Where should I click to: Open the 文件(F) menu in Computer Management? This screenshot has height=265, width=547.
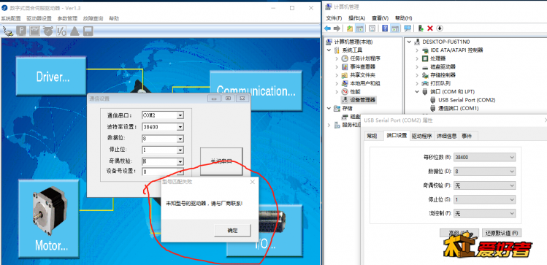click(334, 18)
